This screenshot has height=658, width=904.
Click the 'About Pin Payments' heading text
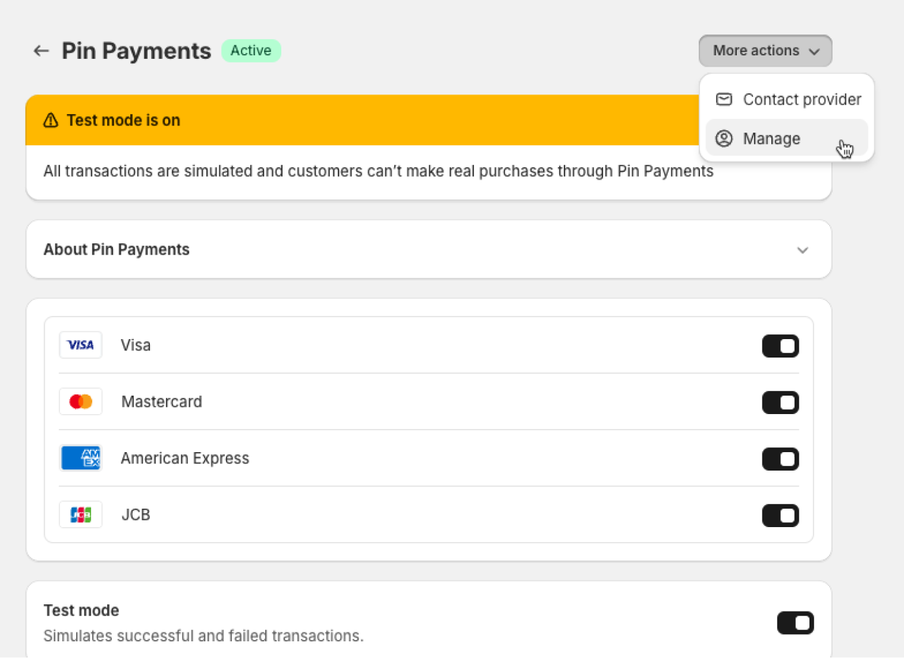pyautogui.click(x=117, y=249)
